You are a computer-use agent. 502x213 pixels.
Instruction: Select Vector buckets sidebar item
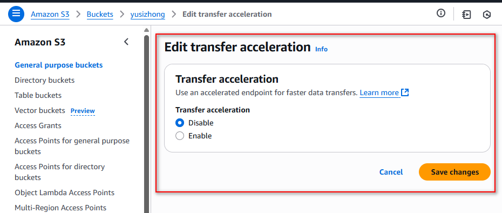pos(40,111)
